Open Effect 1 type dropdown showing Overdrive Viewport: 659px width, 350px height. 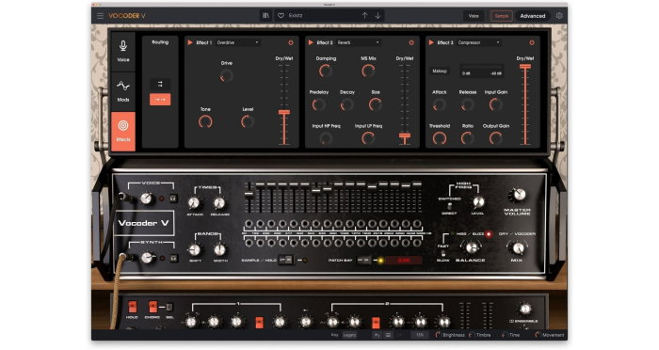[237, 43]
